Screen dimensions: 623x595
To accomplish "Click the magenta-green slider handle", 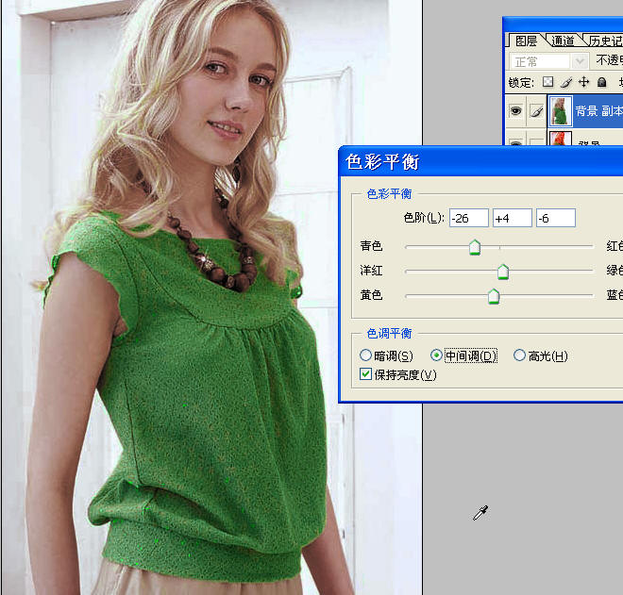I will (x=503, y=272).
